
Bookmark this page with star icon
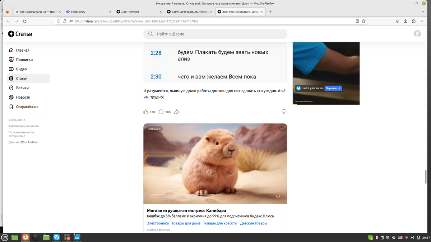[x=363, y=21]
